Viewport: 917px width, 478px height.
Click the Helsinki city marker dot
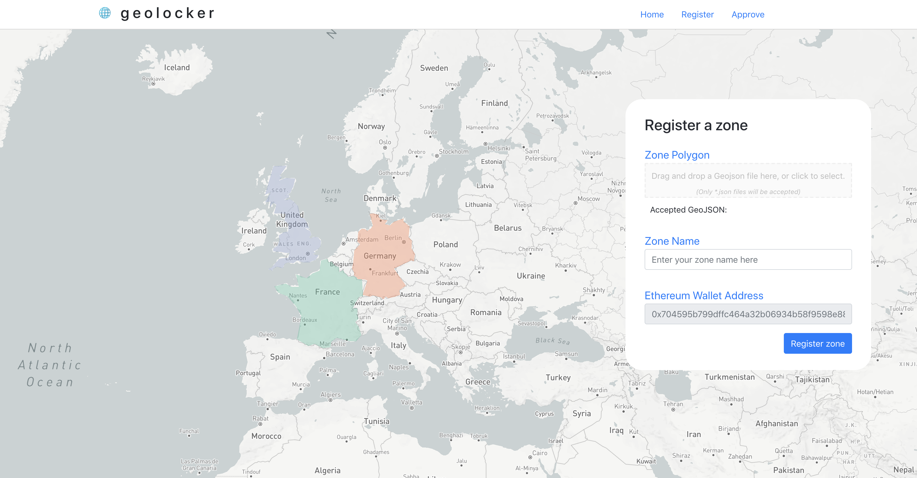(485, 144)
